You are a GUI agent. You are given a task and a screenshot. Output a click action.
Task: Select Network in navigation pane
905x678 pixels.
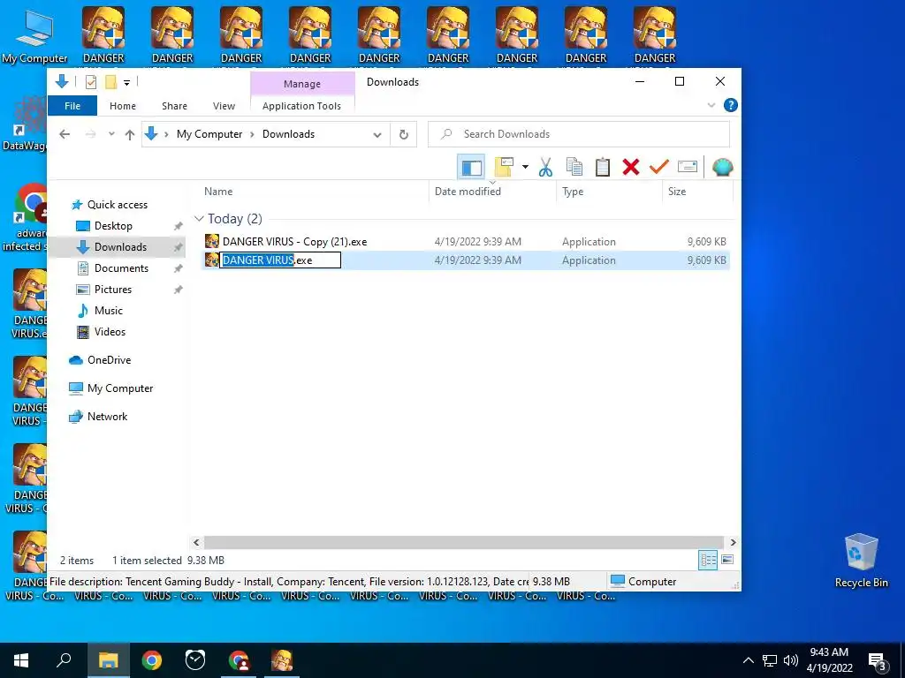click(107, 417)
